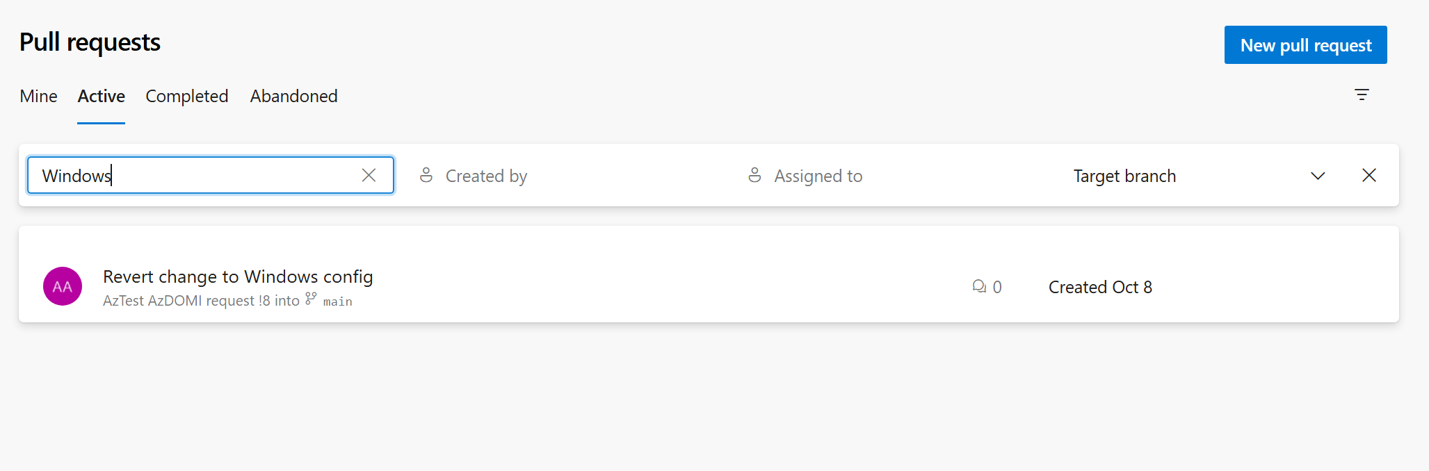Open the Assigned to filter selector
Viewport: 1429px width, 471px height.
click(818, 175)
